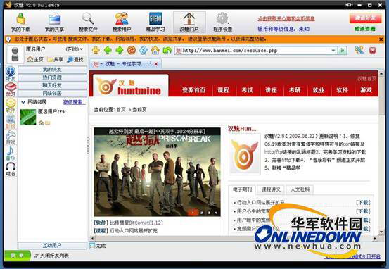Click the green login button at bottom-left
389x269 pixels.
[18, 255]
